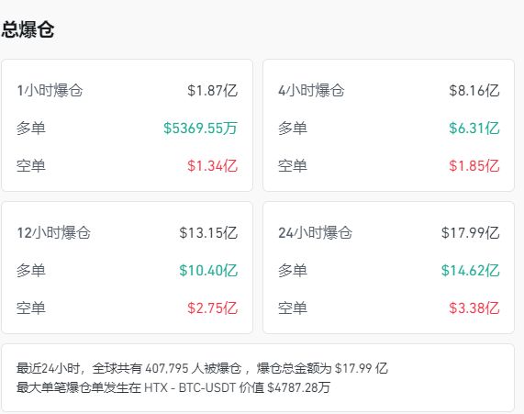Click the red $2.75亿 short value

click(212, 308)
